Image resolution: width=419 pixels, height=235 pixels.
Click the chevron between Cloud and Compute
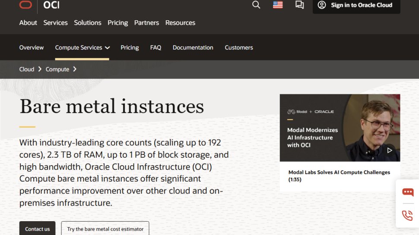[40, 69]
